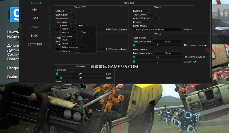
Task: Toggle the Chams Enabled switch
Action: pyautogui.click(x=148, y=11)
